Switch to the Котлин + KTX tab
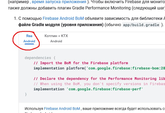The height and width of the screenshot is (113, 165). tap(56, 38)
